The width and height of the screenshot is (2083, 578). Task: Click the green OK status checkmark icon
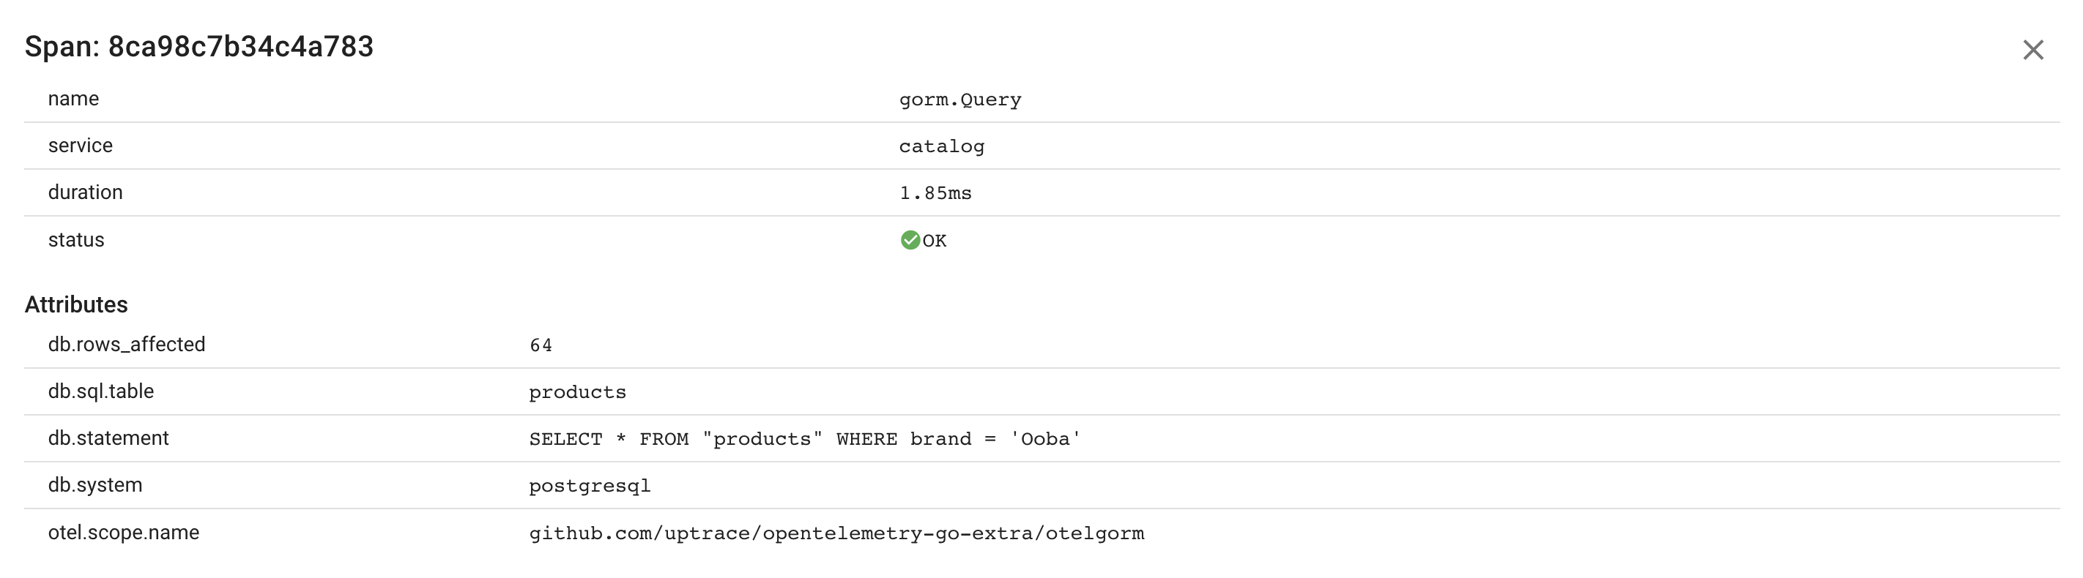[x=910, y=240]
